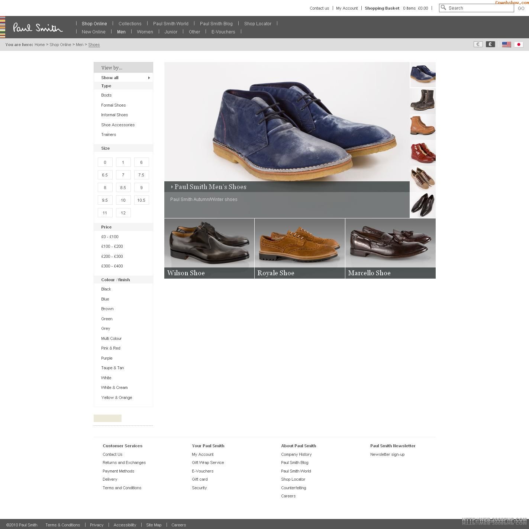Image resolution: width=529 pixels, height=529 pixels.
Task: Select the Junior category
Action: click(x=171, y=32)
